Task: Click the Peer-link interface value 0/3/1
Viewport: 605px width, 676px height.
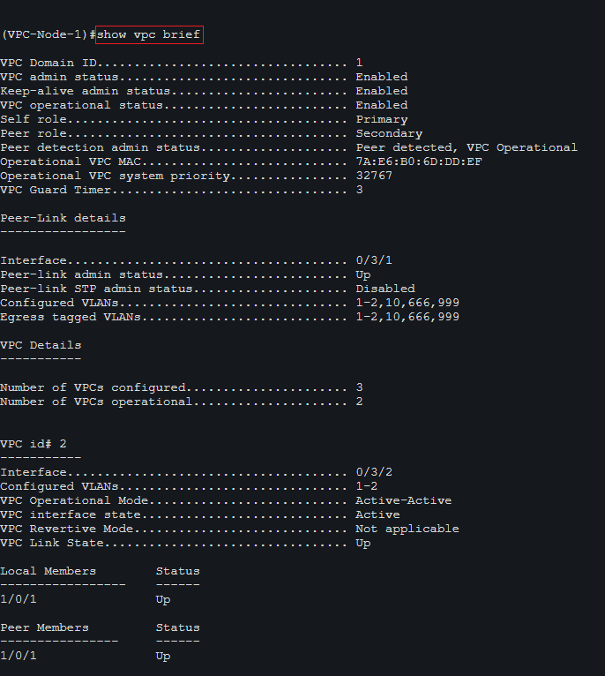Action: [x=374, y=260]
